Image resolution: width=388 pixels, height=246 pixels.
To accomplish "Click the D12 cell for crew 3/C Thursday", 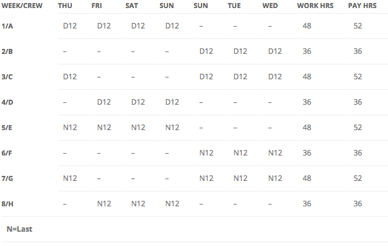I will click(70, 77).
